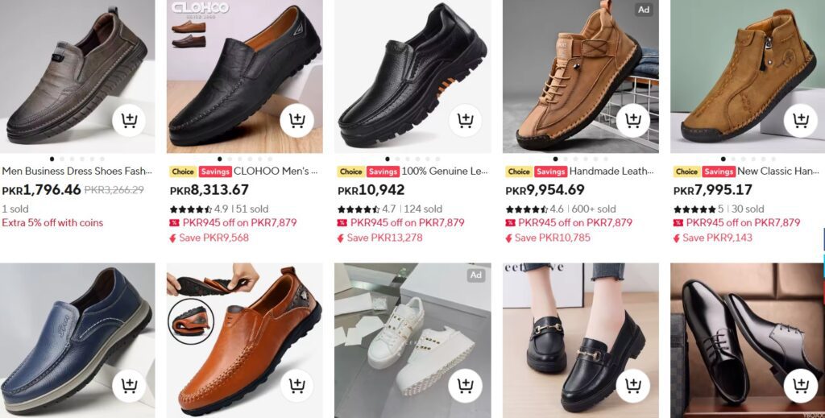Click Extra 5% off with coins text
825x418 pixels.
pyautogui.click(x=52, y=222)
